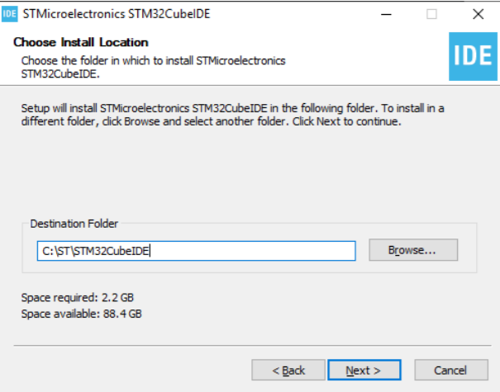500x392 pixels.
Task: Go to previous step with < Back
Action: tap(288, 370)
